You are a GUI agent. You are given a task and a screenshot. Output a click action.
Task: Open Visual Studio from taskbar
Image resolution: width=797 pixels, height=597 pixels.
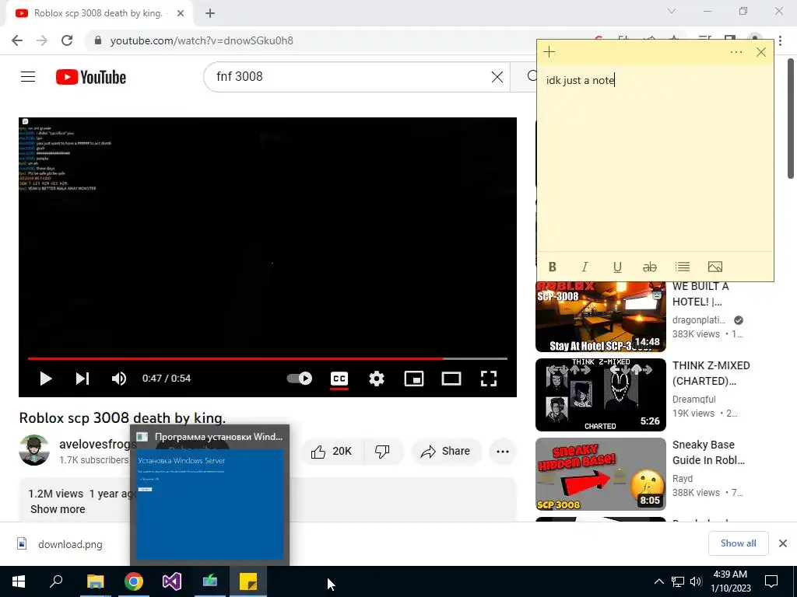tap(172, 581)
